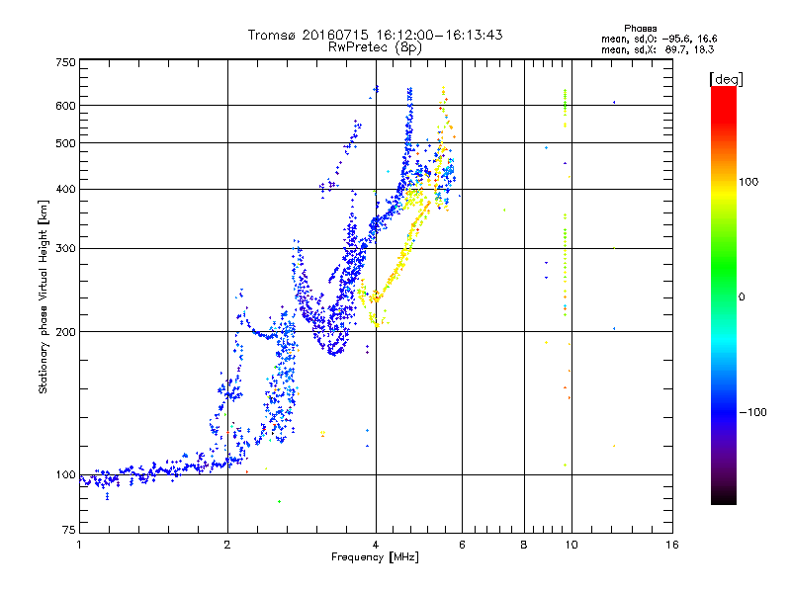
Task: Click the plot title 'Tromsø 20160715 16:12:00-16:13:43'
Action: pyautogui.click(x=375, y=35)
